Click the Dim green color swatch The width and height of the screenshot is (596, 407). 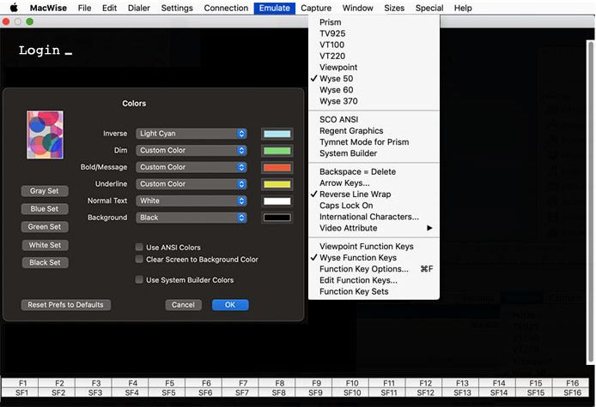pyautogui.click(x=277, y=151)
